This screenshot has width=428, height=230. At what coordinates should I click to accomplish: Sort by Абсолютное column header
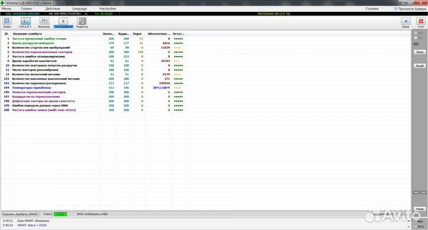pos(159,34)
